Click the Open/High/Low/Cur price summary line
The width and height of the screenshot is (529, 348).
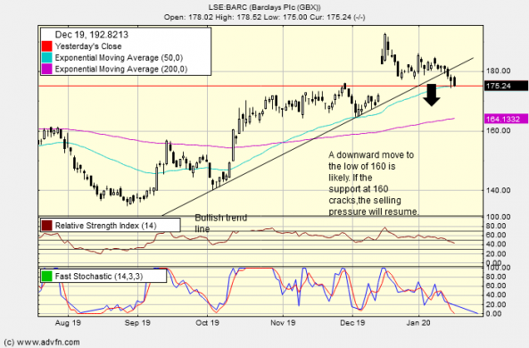coord(264,17)
